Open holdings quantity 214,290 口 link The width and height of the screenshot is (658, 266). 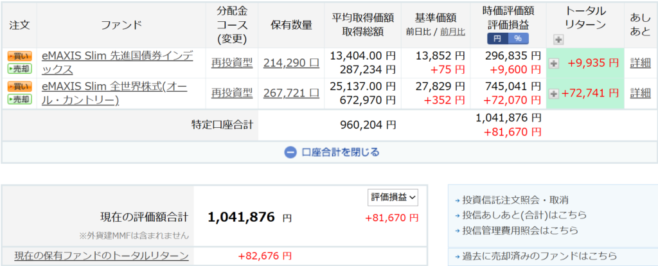click(x=291, y=63)
